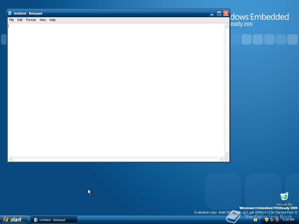Click the vertical scrollbar down arrow
The width and height of the screenshot is (299, 224).
(226, 154)
